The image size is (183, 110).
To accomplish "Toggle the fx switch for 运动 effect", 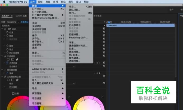I will tap(5, 29).
